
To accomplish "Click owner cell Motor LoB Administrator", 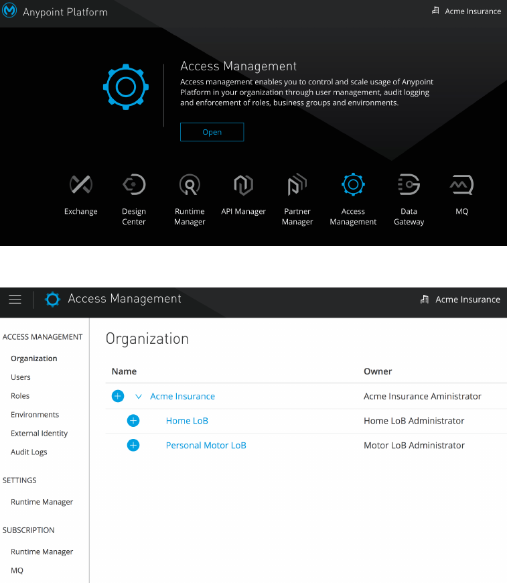I will [414, 446].
